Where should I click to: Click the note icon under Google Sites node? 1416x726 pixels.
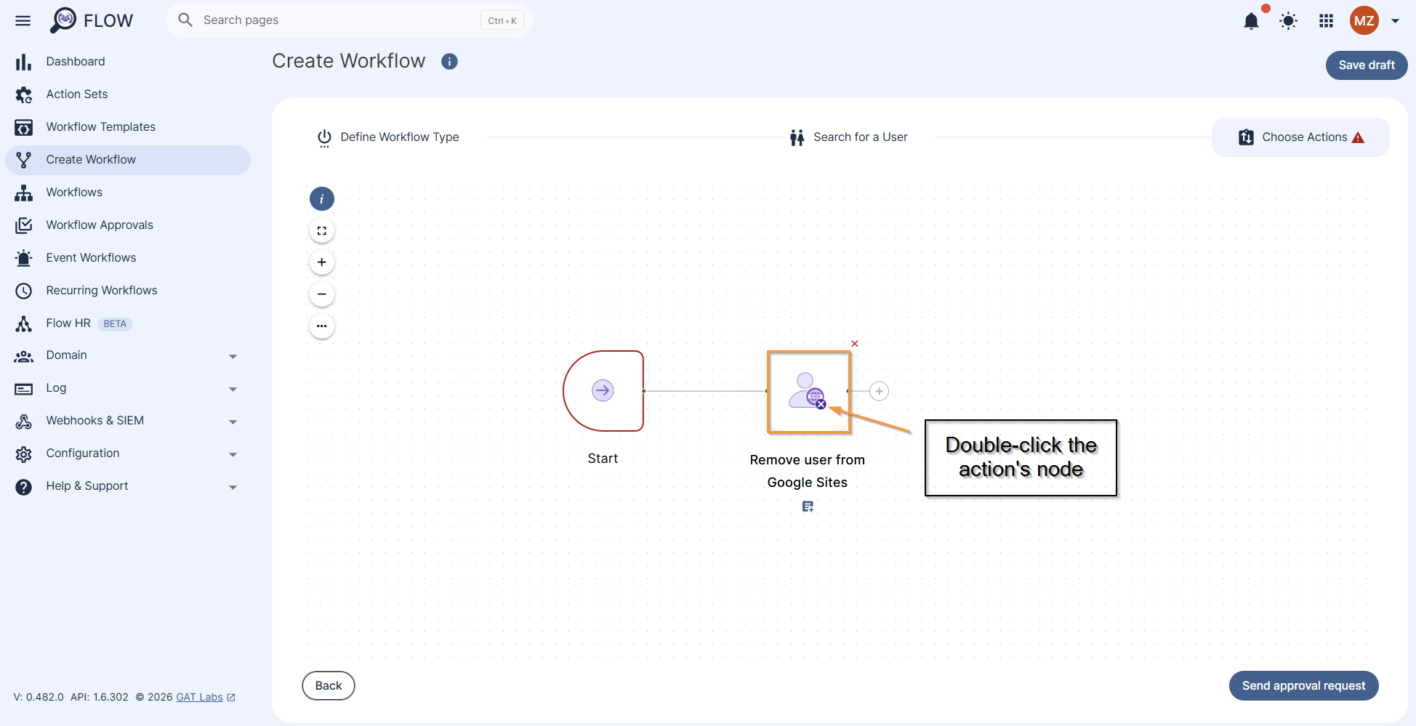(808, 507)
